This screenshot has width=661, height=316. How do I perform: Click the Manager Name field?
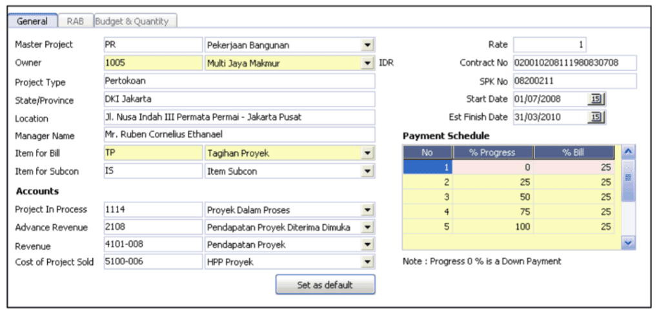point(239,135)
